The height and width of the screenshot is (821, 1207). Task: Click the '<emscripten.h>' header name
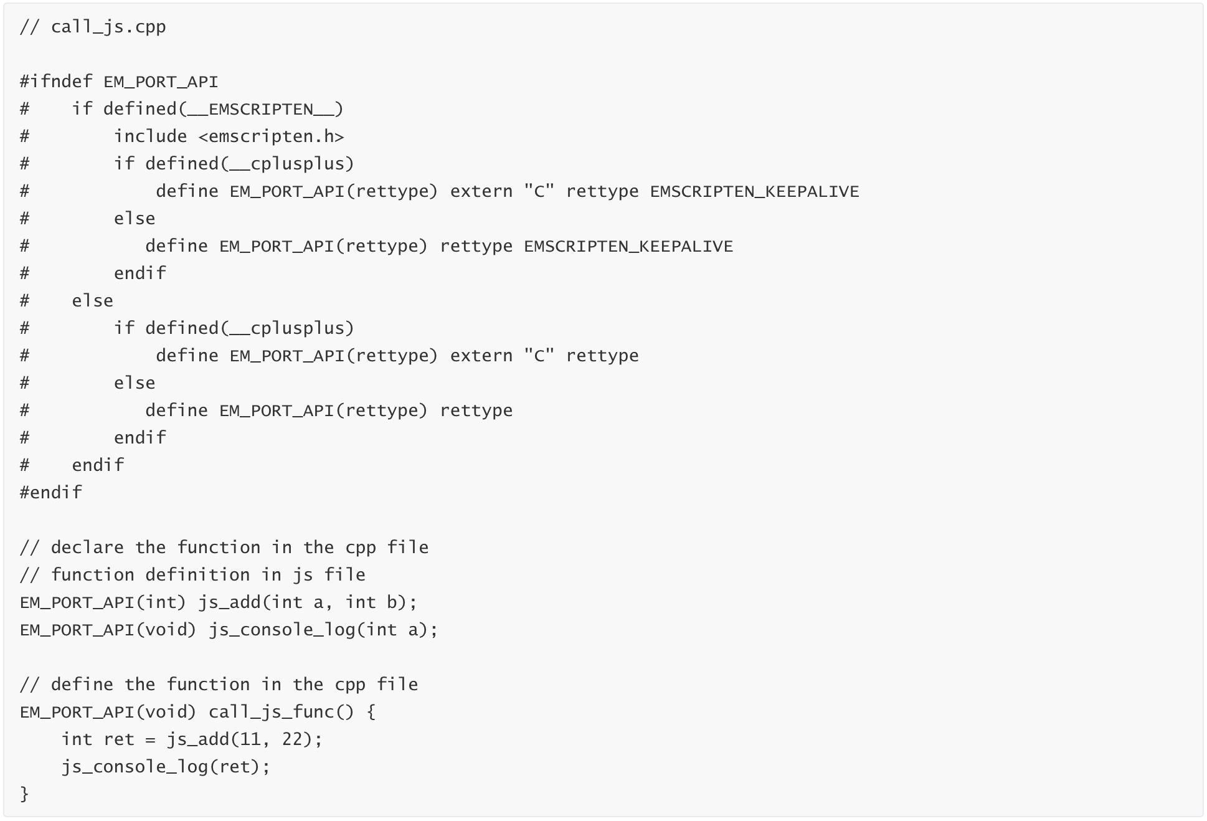(x=271, y=136)
